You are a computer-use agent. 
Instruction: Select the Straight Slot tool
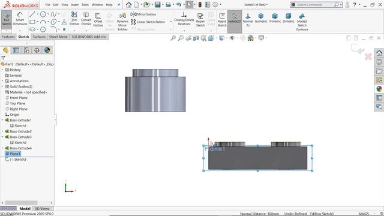pos(32,29)
